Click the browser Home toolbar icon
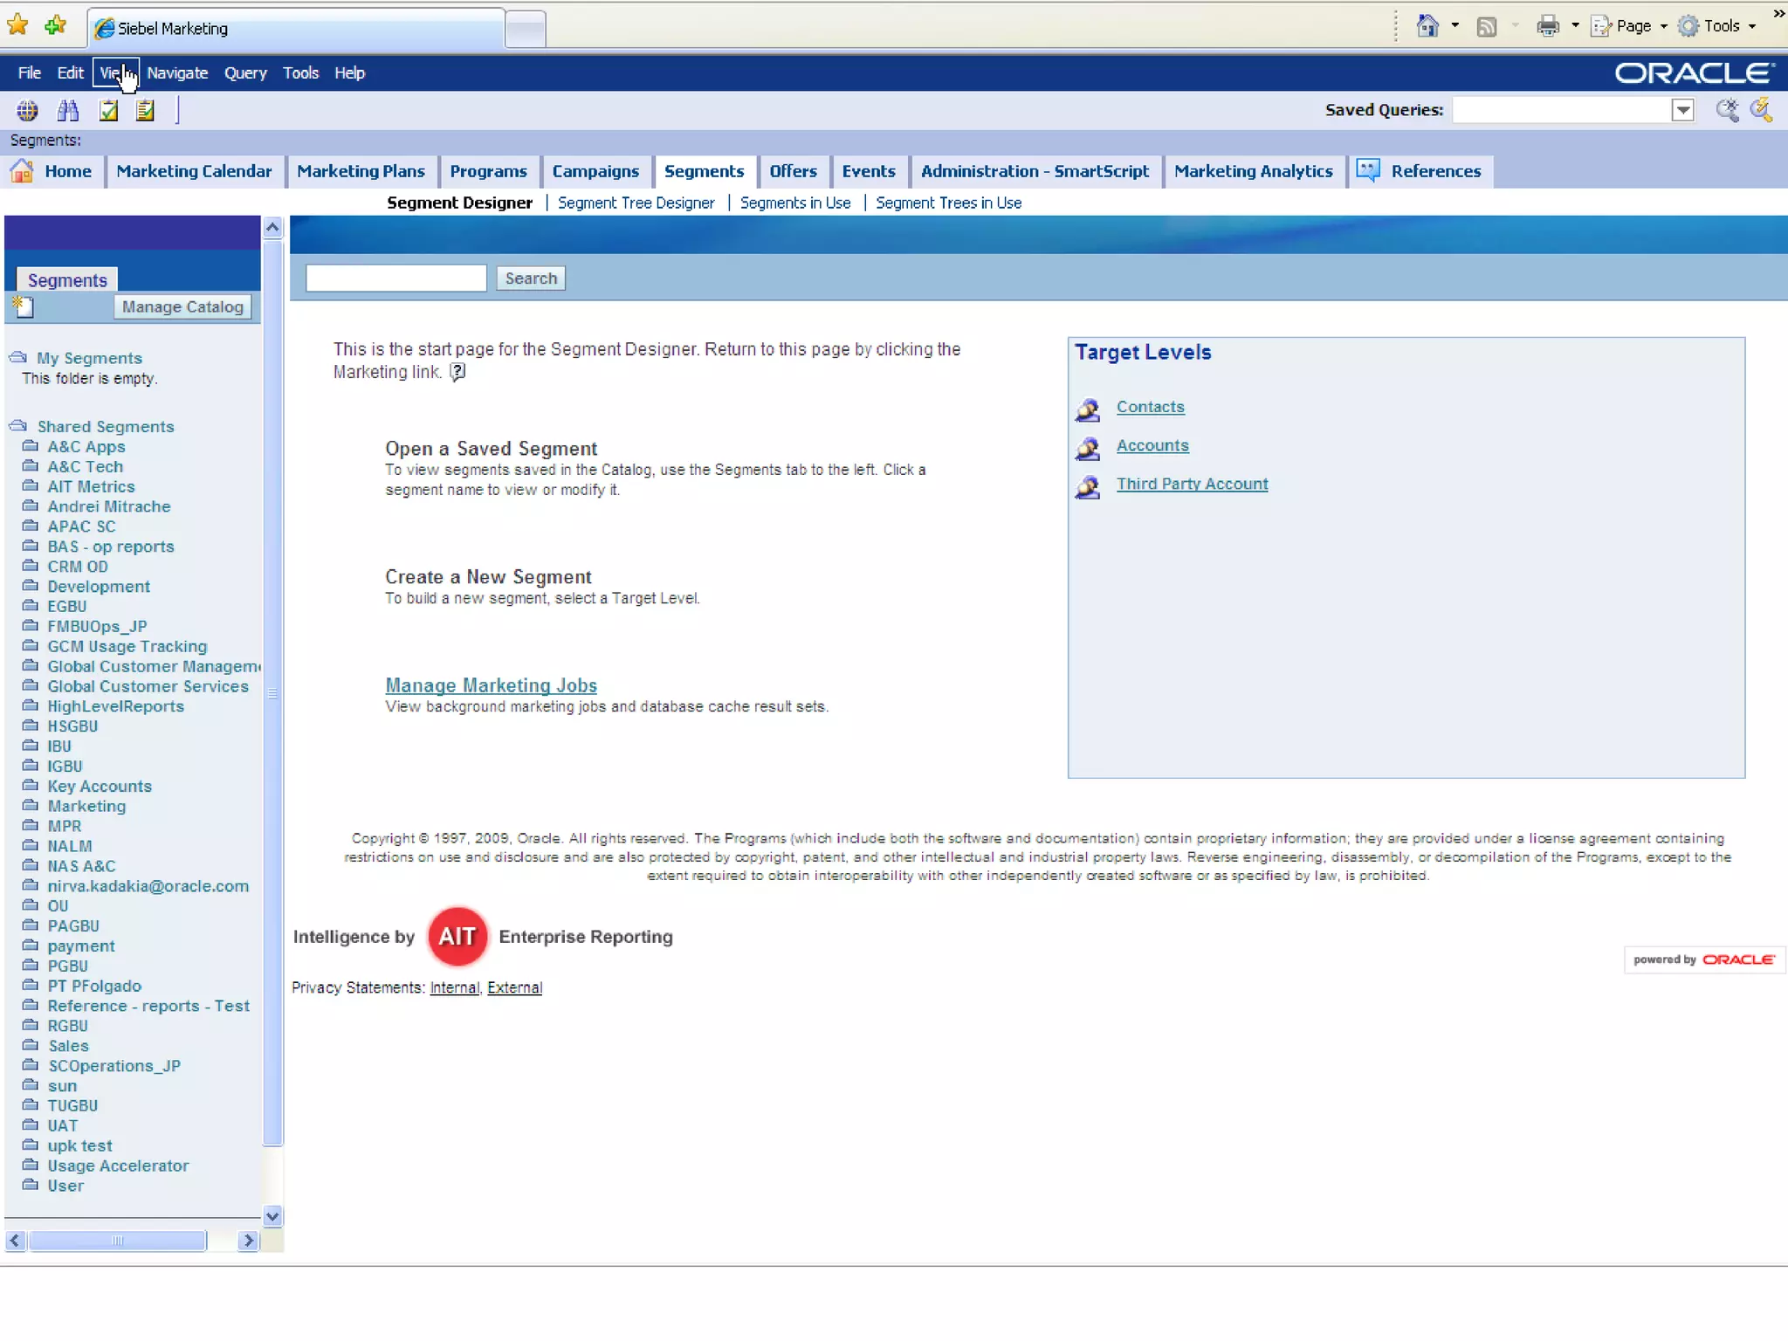Screen dimensions: 1788x1341 [x=1427, y=26]
